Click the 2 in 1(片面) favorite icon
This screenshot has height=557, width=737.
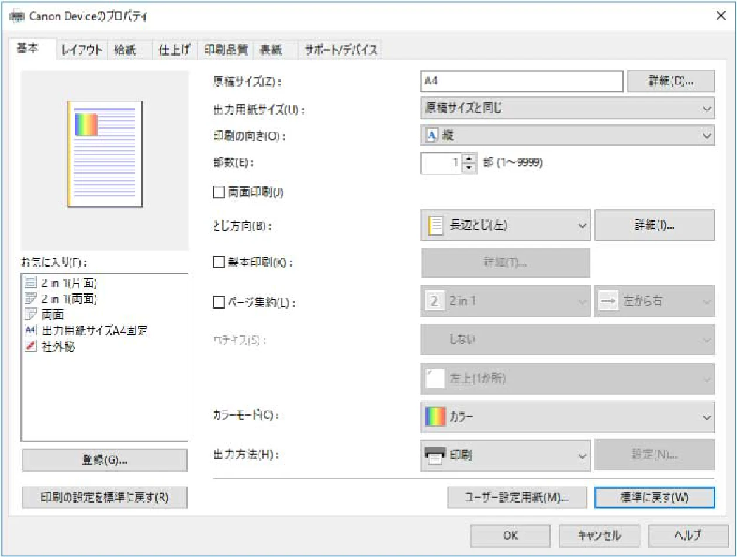tap(30, 282)
